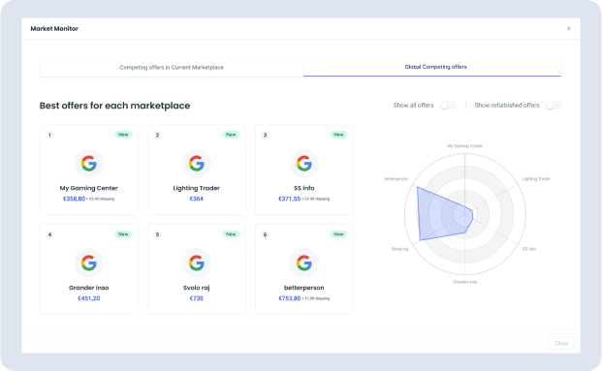Click rank number 2 on Lighting Trader card

point(157,135)
